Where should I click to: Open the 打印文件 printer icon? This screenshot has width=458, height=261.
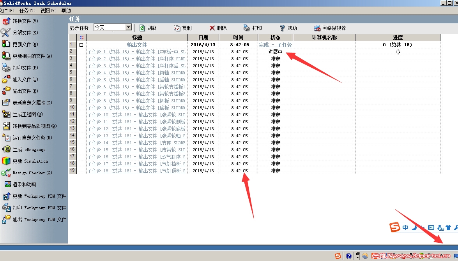[6, 67]
